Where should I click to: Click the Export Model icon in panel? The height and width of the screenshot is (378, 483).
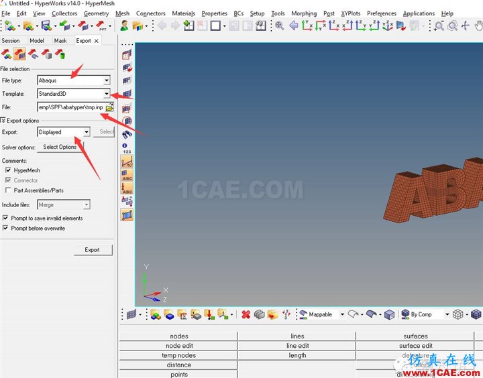tap(6, 54)
